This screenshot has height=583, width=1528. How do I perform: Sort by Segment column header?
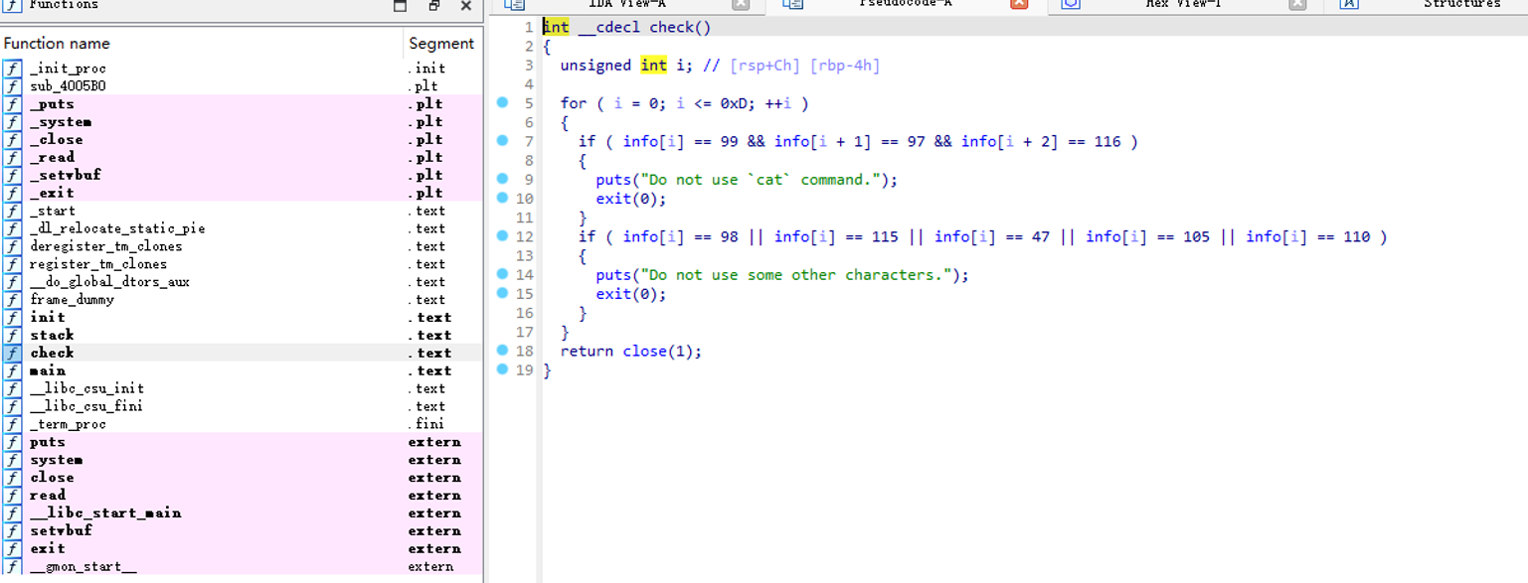[x=443, y=43]
